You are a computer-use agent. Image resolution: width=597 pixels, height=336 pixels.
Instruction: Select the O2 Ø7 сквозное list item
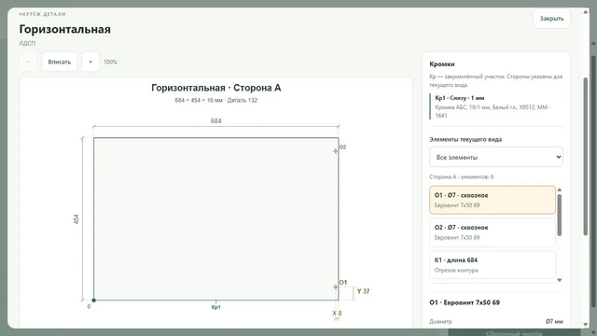click(493, 232)
